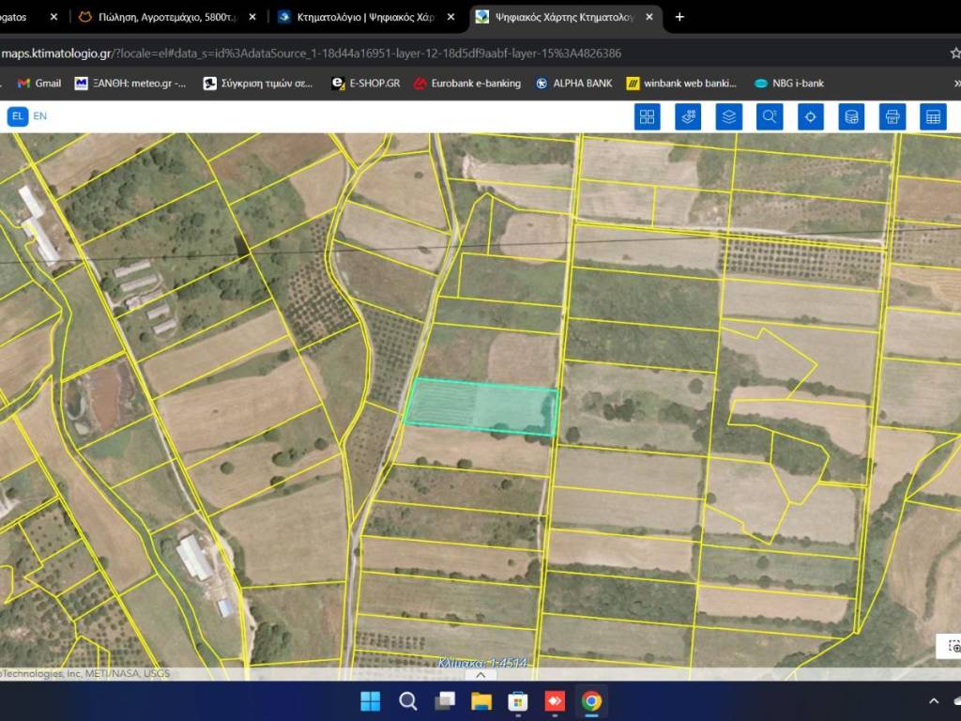
Task: Open the layers stack panel
Action: (729, 116)
